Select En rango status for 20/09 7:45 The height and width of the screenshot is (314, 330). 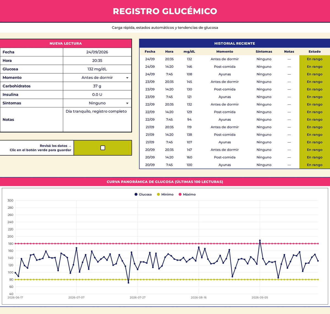[x=315, y=165]
